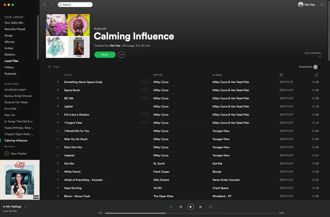
Task: Open the three-dots more options button
Action: [121, 55]
